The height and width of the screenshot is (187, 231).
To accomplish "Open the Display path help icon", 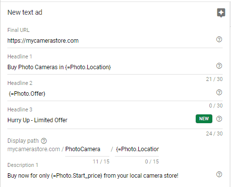I will [x=44, y=141].
